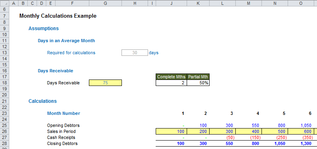Select column O header
This screenshot has width=317, height=149.
(x=301, y=3)
